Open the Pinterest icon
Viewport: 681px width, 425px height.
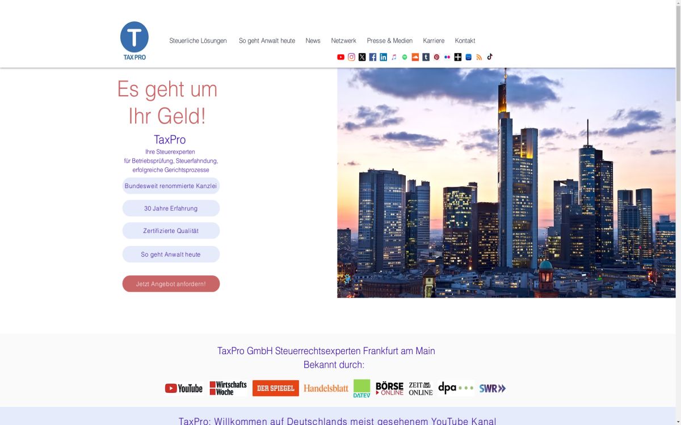(x=436, y=57)
